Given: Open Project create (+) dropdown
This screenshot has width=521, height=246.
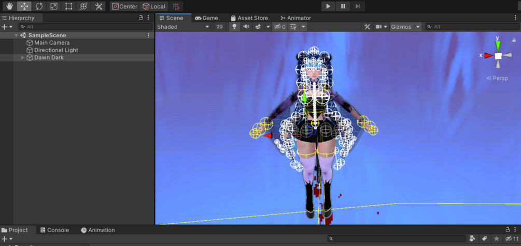Looking at the screenshot, I should [x=7, y=239].
